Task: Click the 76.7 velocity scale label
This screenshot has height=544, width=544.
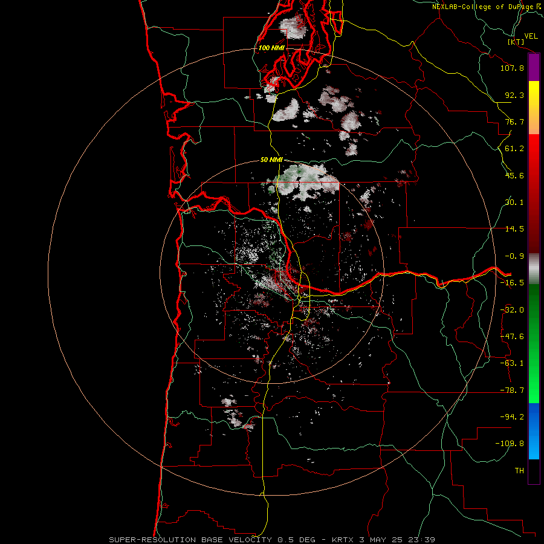Action: [x=514, y=121]
